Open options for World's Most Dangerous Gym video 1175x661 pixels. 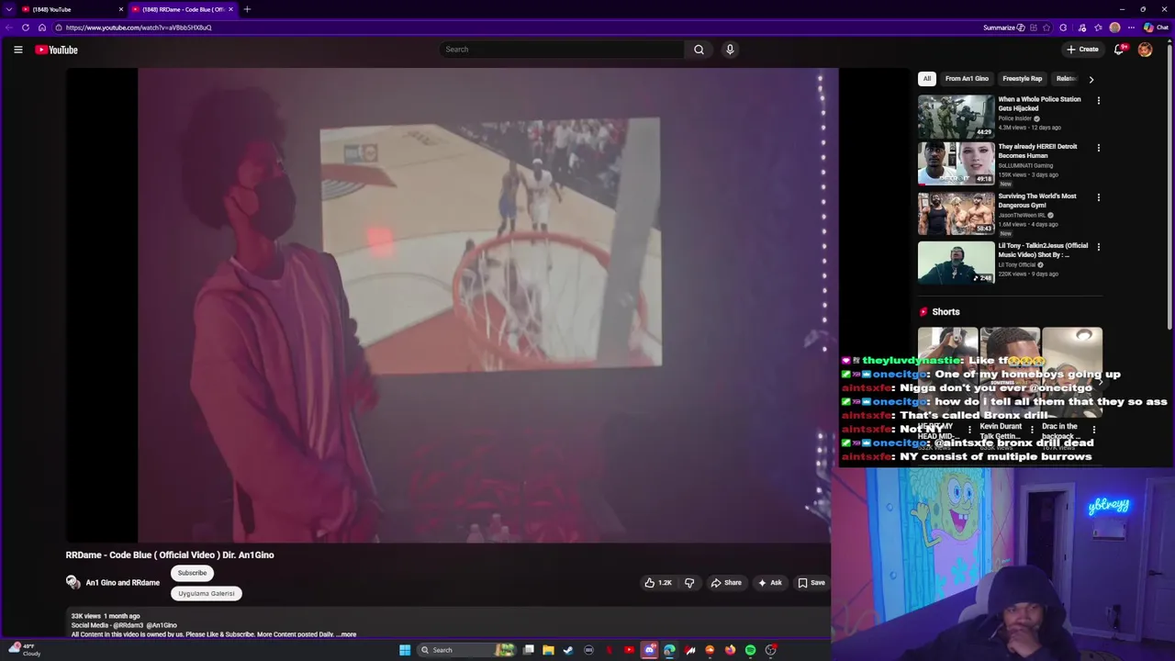(x=1098, y=197)
